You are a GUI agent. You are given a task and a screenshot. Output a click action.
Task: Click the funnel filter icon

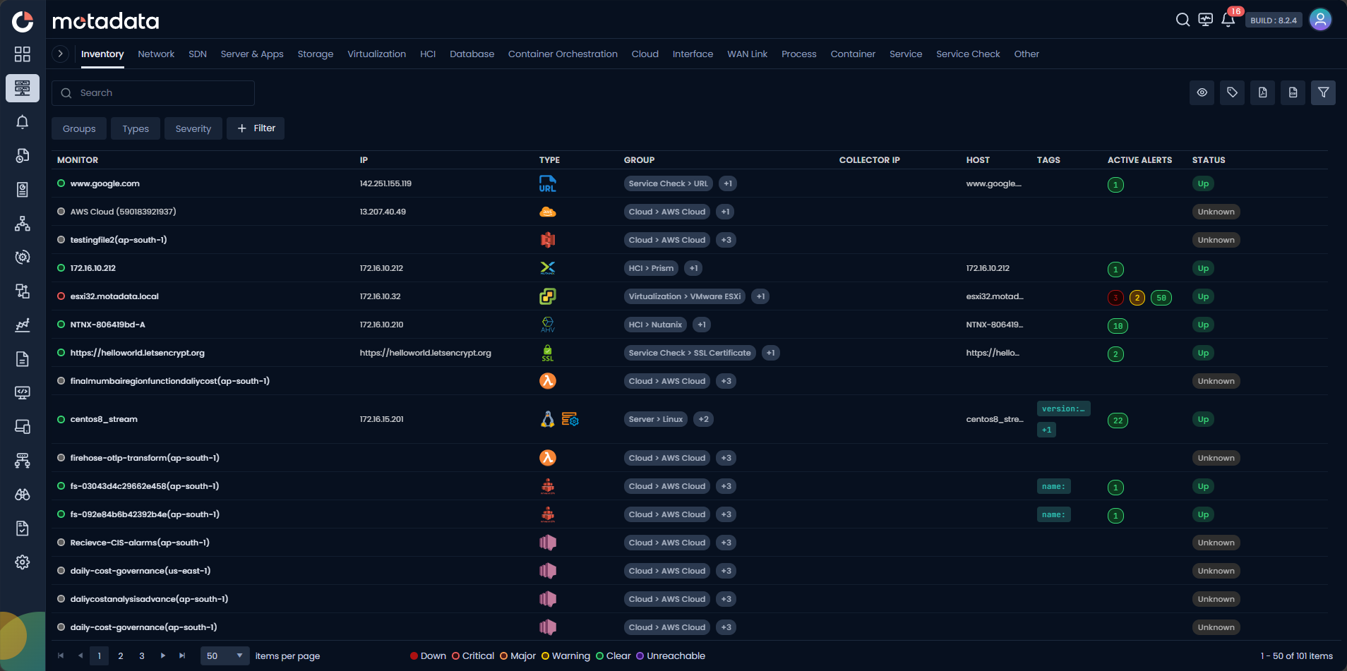tap(1324, 92)
